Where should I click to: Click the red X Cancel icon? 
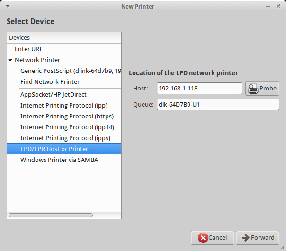[x=203, y=238]
